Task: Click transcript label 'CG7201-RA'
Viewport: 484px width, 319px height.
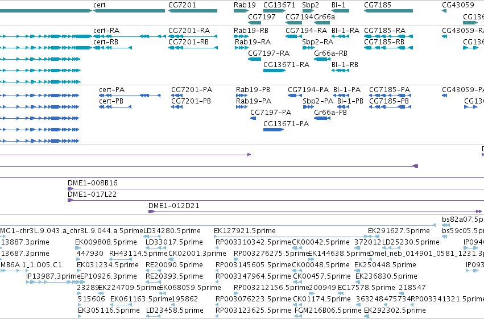Action: point(189,31)
